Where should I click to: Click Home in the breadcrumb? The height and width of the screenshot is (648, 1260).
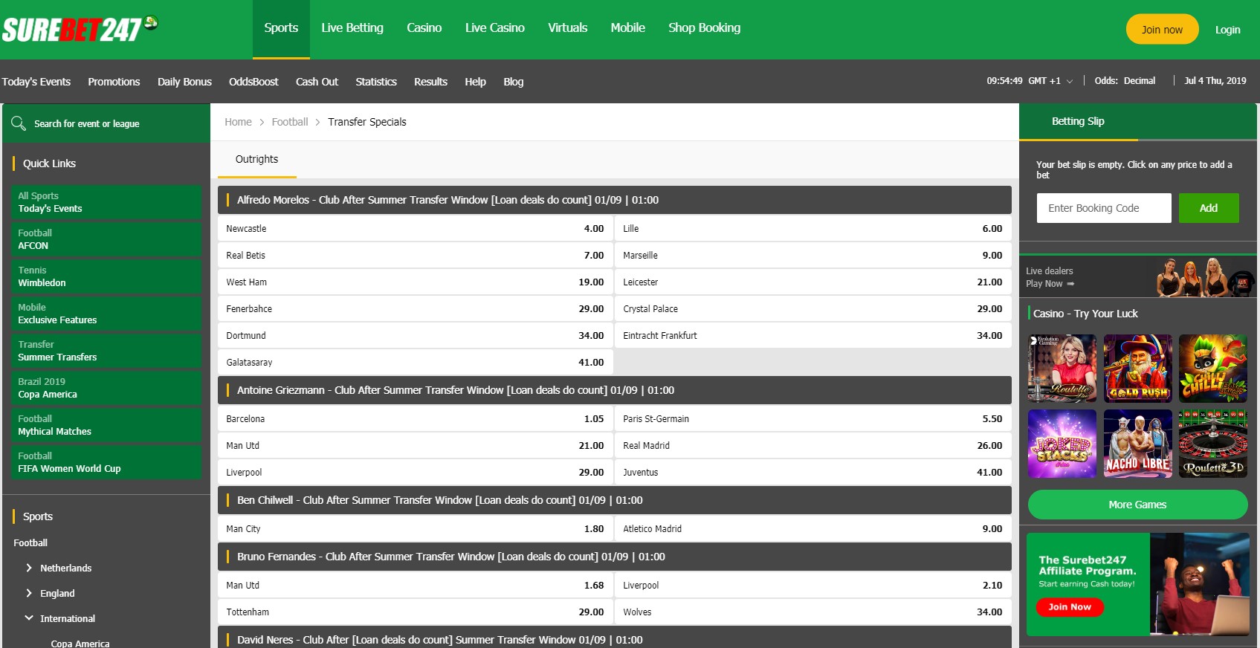tap(238, 122)
